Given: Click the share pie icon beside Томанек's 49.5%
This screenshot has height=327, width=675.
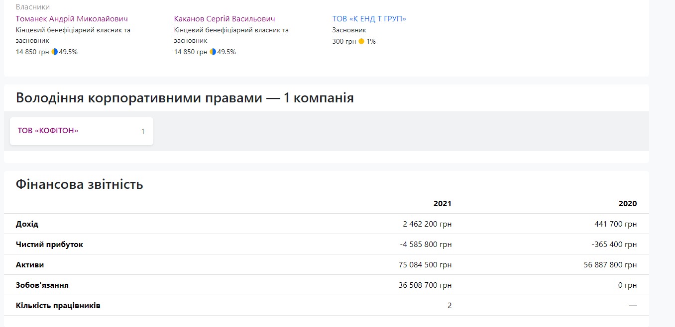Looking at the screenshot, I should click(55, 52).
